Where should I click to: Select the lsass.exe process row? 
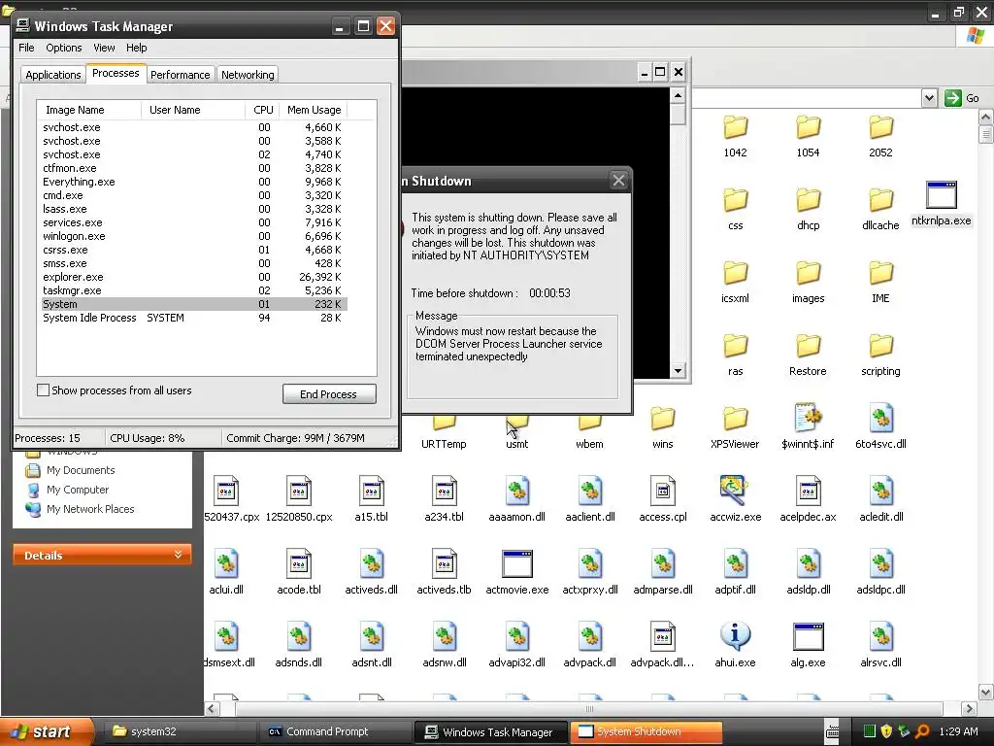tap(194, 209)
